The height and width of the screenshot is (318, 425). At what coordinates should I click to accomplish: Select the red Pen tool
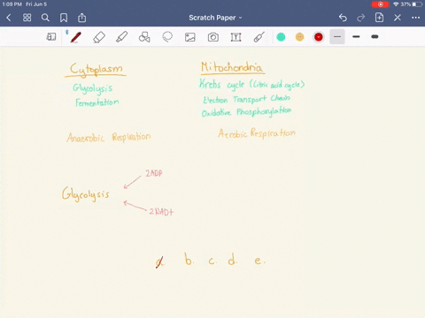pyautogui.click(x=75, y=37)
